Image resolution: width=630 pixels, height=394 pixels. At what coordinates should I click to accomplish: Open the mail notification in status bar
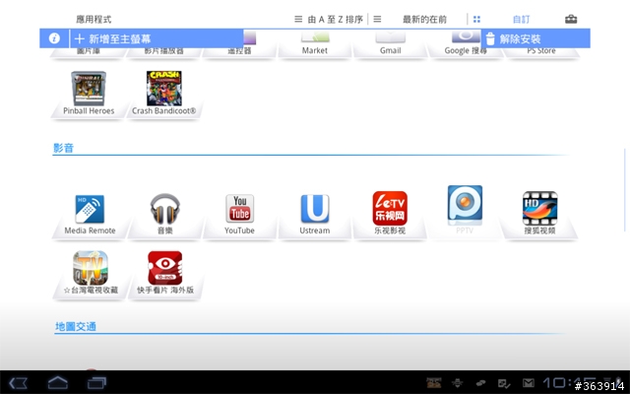click(529, 383)
